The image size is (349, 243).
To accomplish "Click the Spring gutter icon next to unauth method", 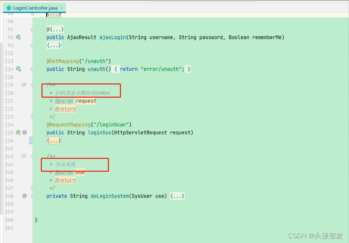I will coord(19,69).
